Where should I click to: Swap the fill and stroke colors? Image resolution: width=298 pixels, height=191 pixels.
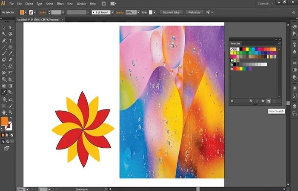pos(11,118)
